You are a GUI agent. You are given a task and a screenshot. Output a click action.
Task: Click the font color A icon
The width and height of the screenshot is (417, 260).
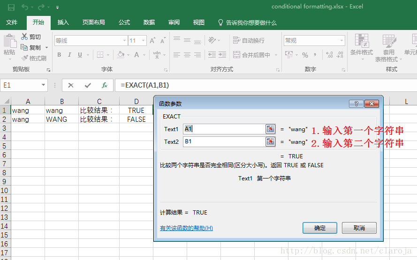click(136, 55)
